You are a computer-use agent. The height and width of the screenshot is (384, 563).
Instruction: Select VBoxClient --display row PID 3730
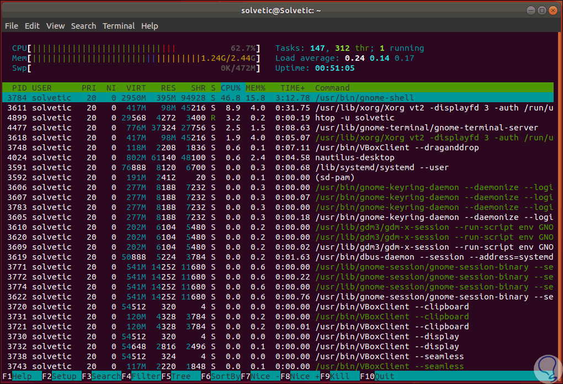278,336
